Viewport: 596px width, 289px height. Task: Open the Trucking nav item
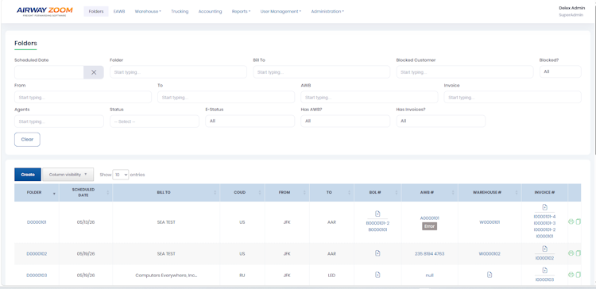(180, 11)
